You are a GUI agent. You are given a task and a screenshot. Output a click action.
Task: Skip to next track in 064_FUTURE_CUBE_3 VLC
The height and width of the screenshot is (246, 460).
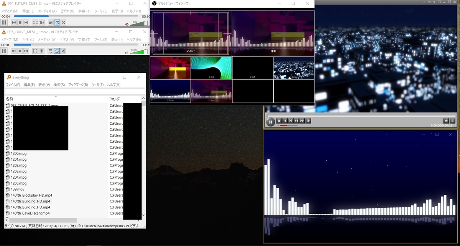tap(26, 23)
